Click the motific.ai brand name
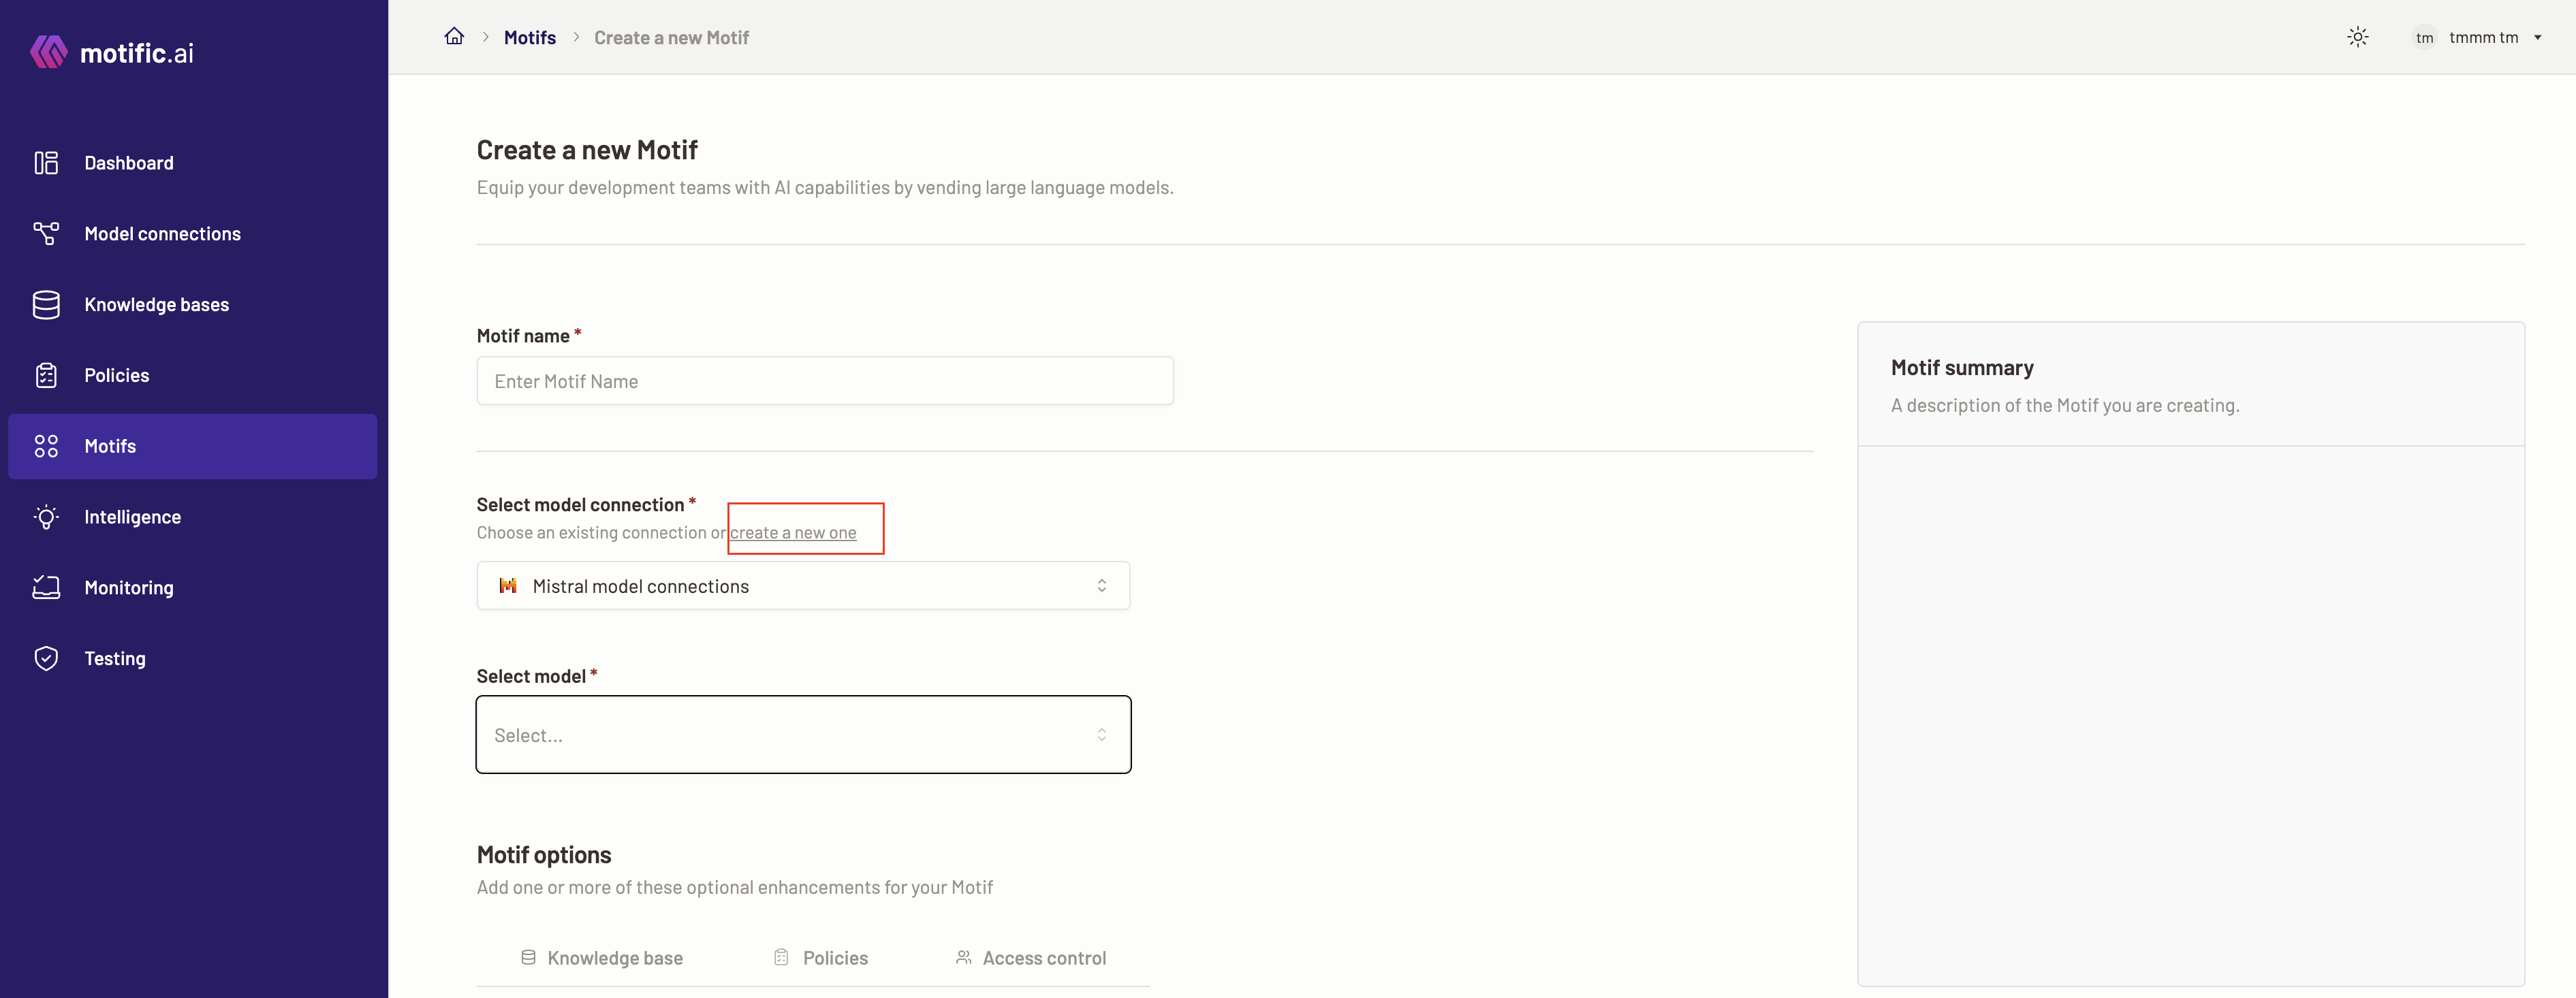Screen dimensions: 2576x998 pos(137,53)
